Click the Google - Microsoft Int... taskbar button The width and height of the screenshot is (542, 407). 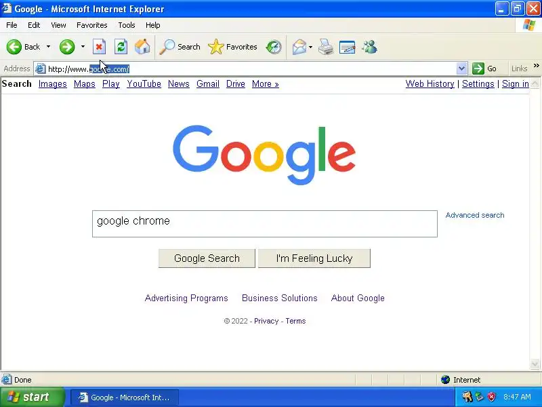125,397
